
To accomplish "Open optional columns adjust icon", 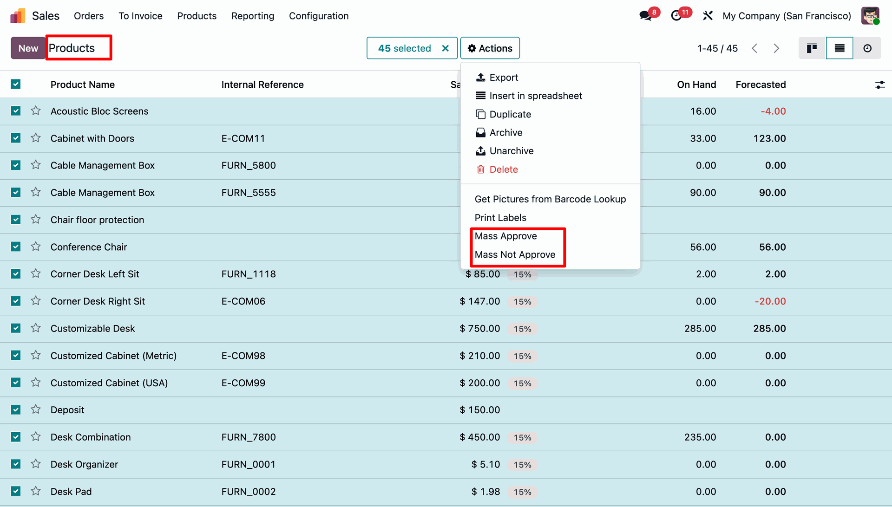I will [x=879, y=84].
